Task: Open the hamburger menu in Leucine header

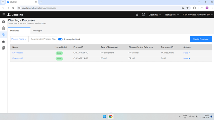Action: pyautogui.click(x=4, y=14)
